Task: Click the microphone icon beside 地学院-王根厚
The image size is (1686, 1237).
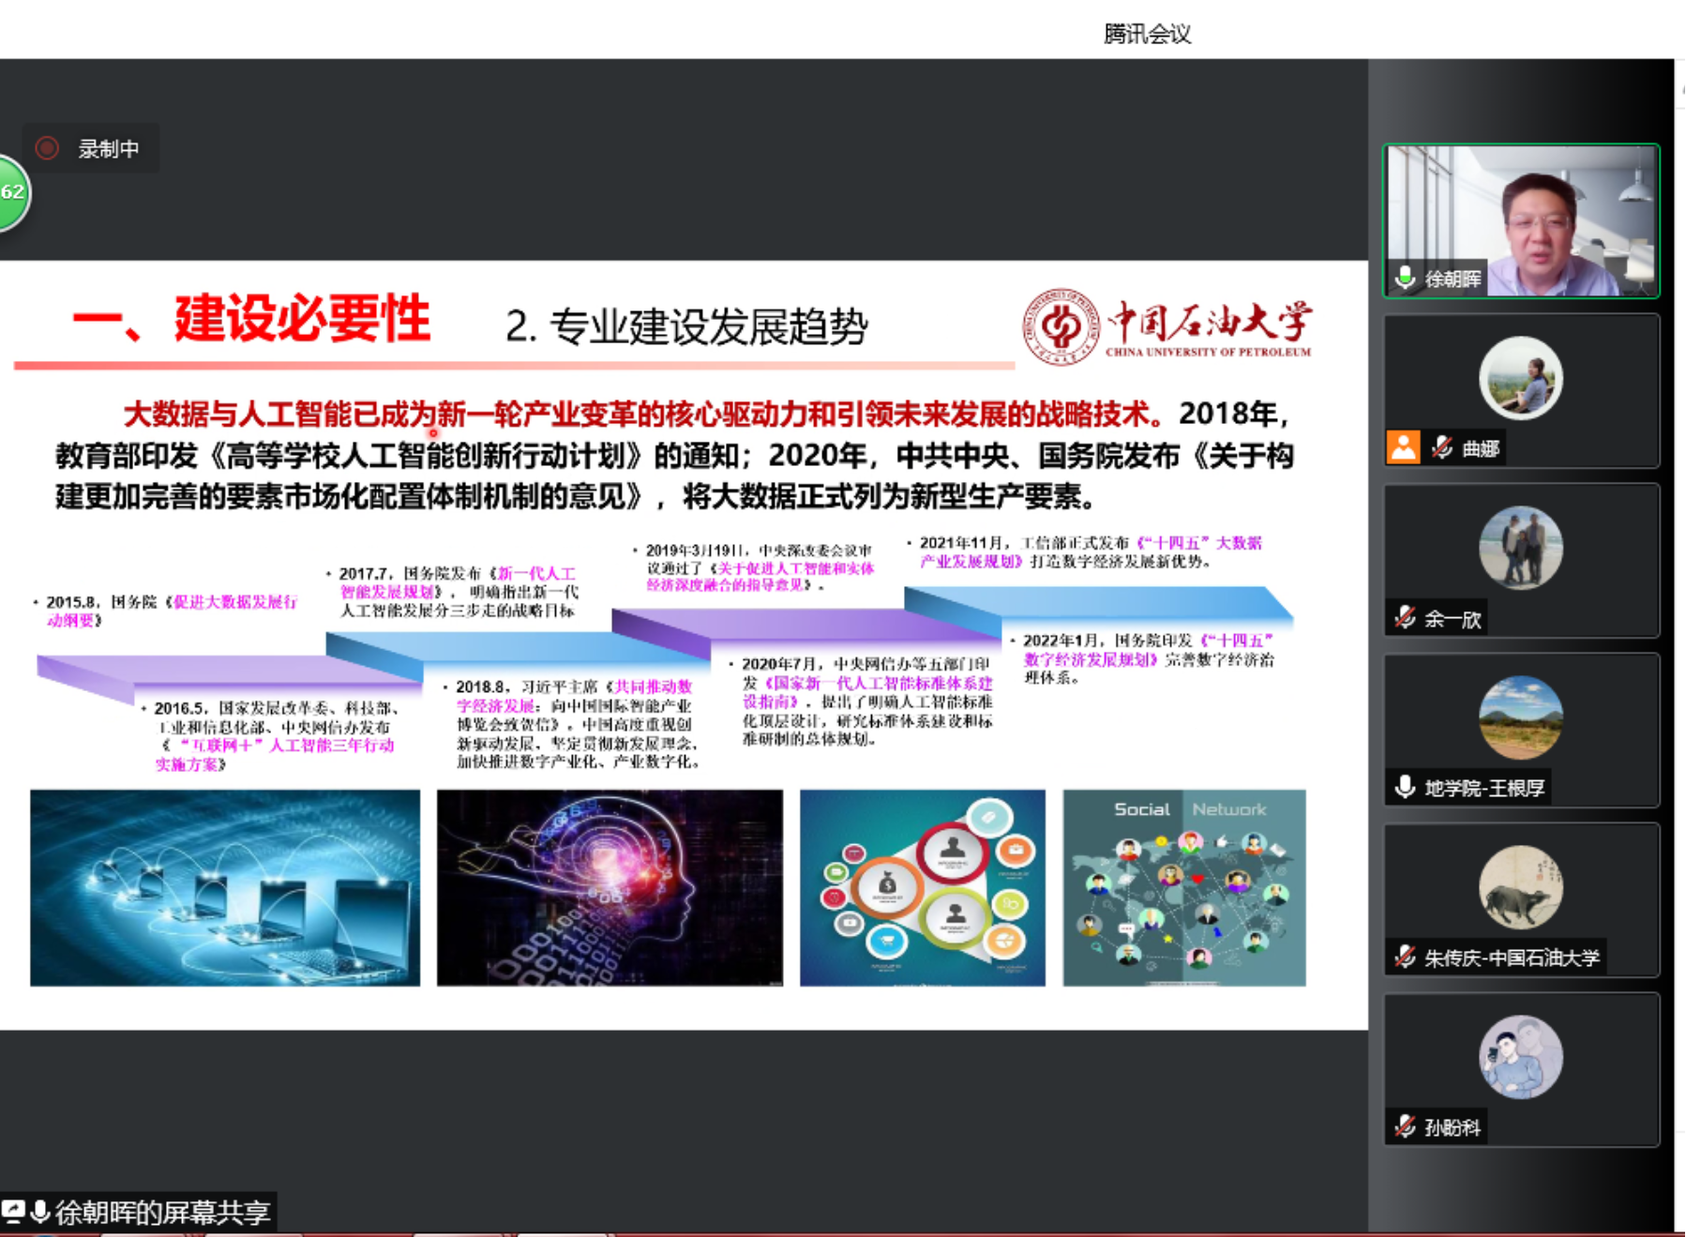Action: pos(1405,788)
